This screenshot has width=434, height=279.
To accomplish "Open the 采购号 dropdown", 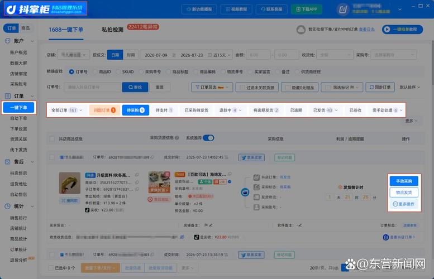I will (x=394, y=55).
